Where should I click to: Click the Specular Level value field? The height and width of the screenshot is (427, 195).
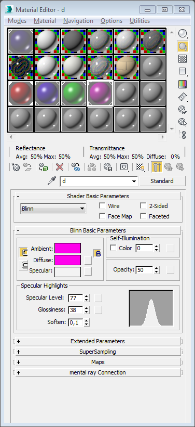(x=76, y=298)
